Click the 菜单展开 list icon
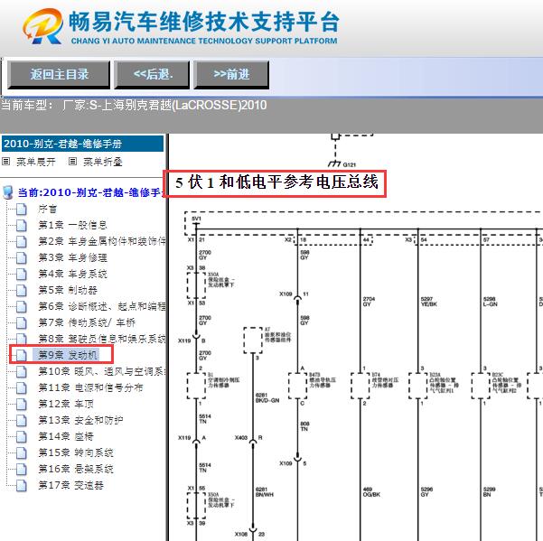Screen dimensions: 543x541 coord(6,162)
